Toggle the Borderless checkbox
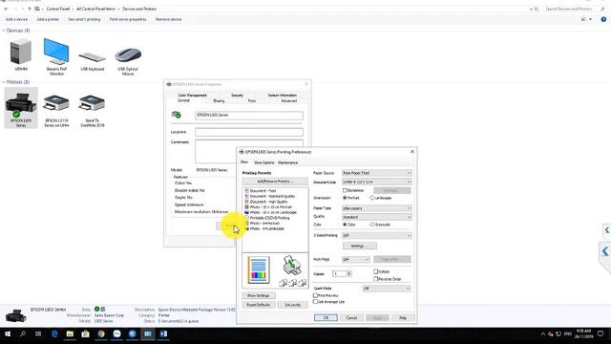This screenshot has height=344, width=611. coord(345,190)
